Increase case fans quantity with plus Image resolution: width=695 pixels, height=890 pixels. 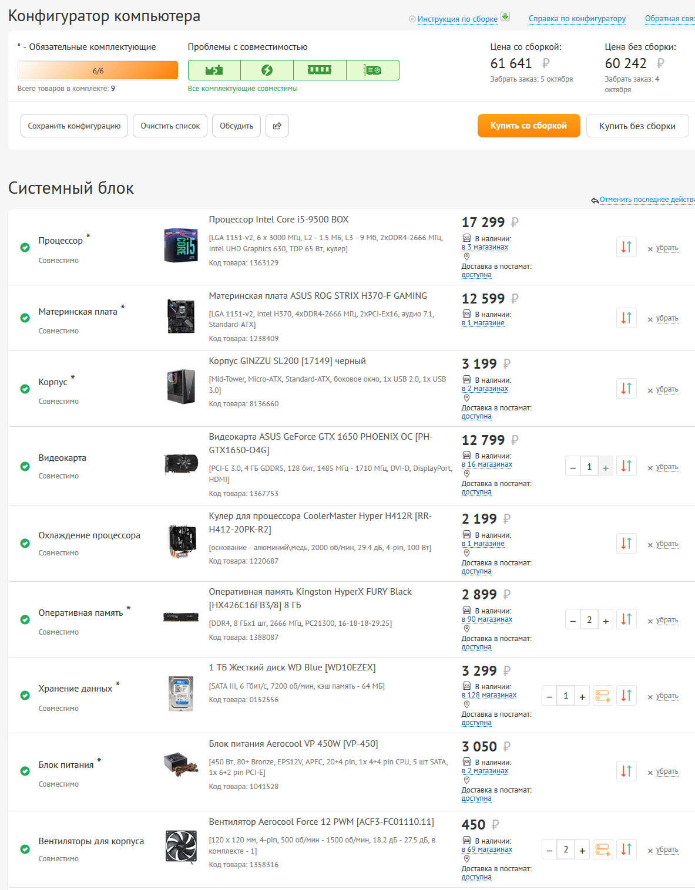pos(582,850)
